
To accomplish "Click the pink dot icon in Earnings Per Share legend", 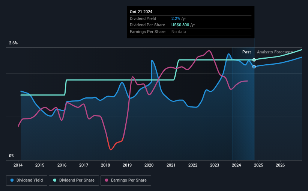I will click(x=107, y=180).
